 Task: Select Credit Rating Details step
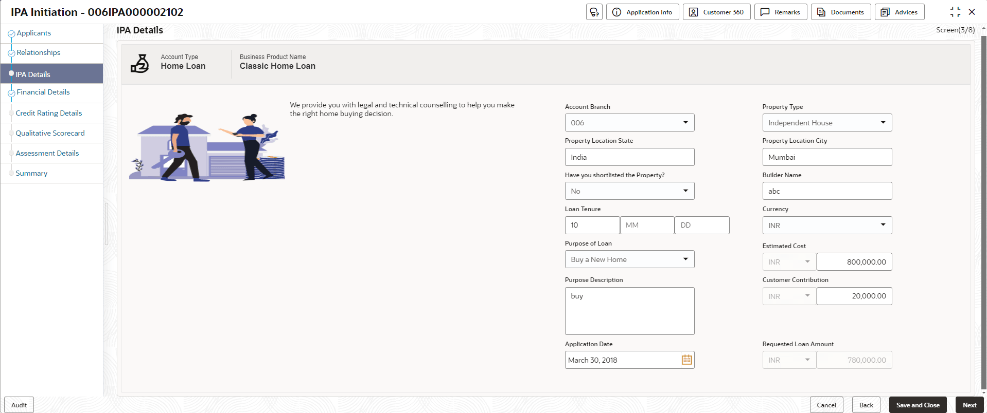(49, 114)
